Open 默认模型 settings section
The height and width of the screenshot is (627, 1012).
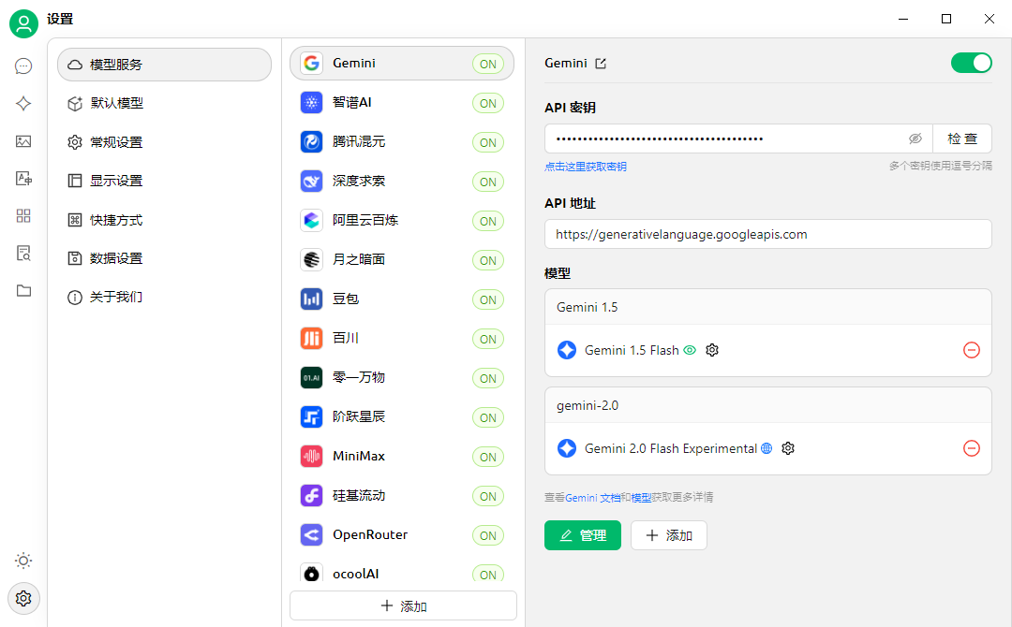165,103
